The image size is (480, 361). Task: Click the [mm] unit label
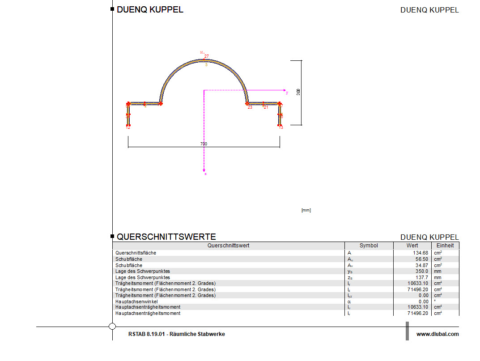[x=306, y=210]
